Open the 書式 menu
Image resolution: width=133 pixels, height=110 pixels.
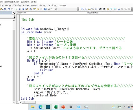tap(8, 5)
